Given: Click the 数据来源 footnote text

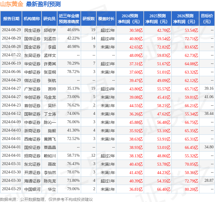Looking at the screenshot, I should pos(46,199).
